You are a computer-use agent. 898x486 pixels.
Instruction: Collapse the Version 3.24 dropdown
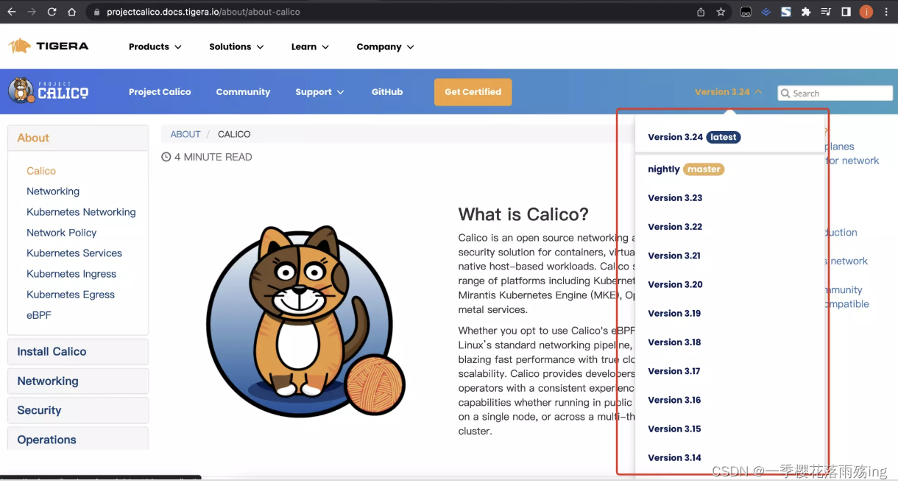(728, 92)
